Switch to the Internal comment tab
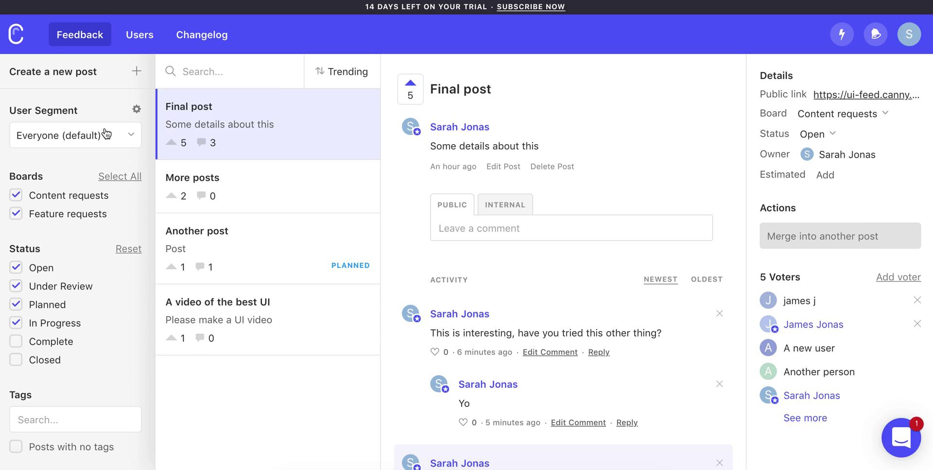 click(x=505, y=204)
